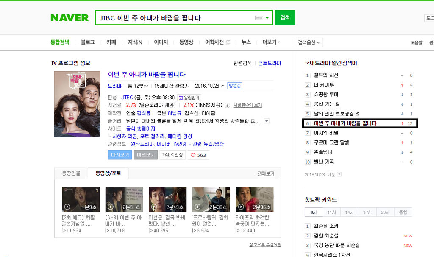The image size is (434, 257).
Task: Click the NAVER logo
Action: (x=70, y=18)
